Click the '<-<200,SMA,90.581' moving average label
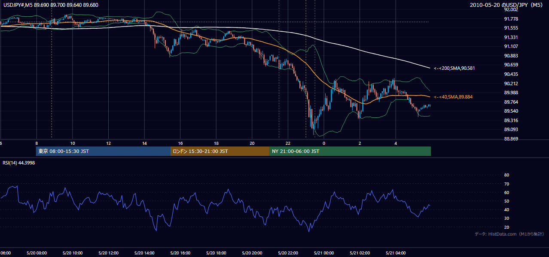The height and width of the screenshot is (257, 549). 454,68
